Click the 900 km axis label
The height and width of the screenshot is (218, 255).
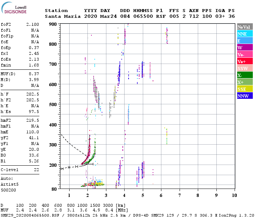[53, 24]
